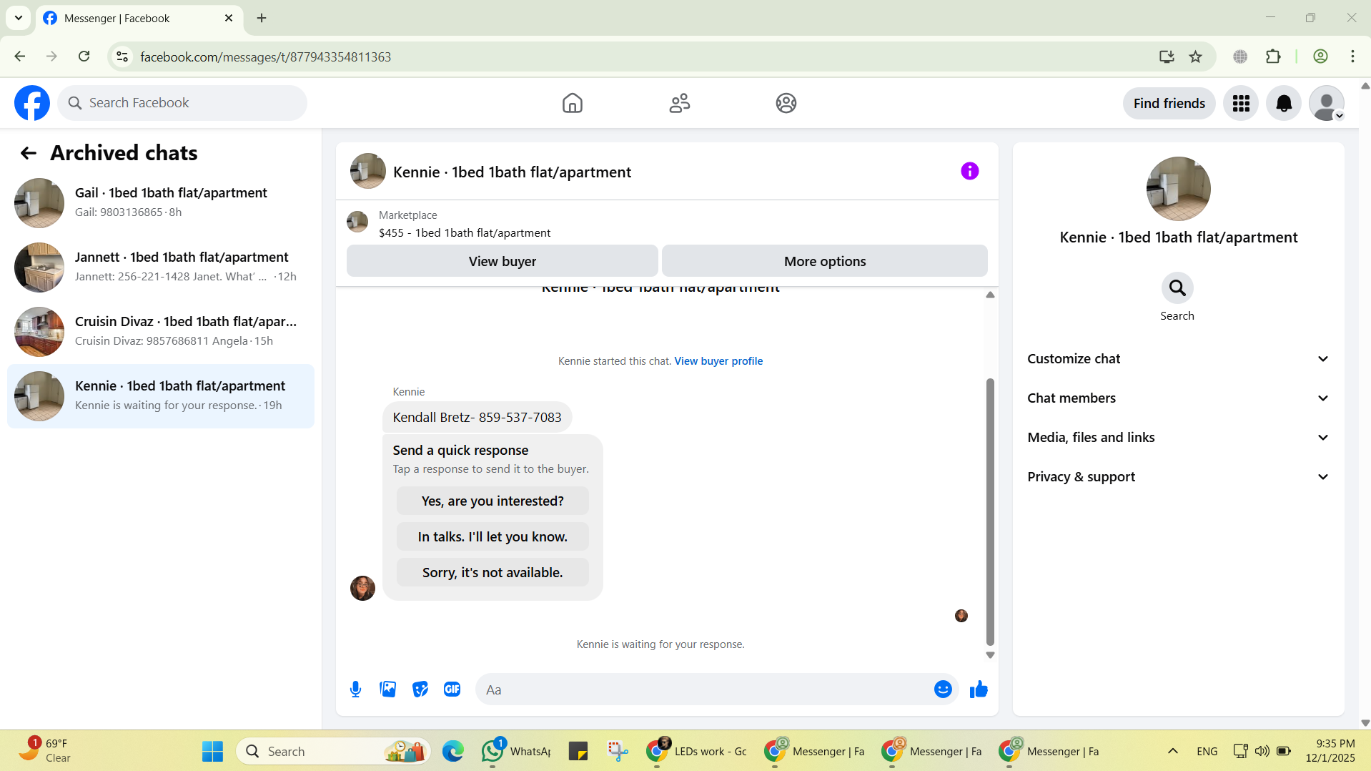
Task: Search within conversation magnifier icon
Action: [x=1177, y=288]
